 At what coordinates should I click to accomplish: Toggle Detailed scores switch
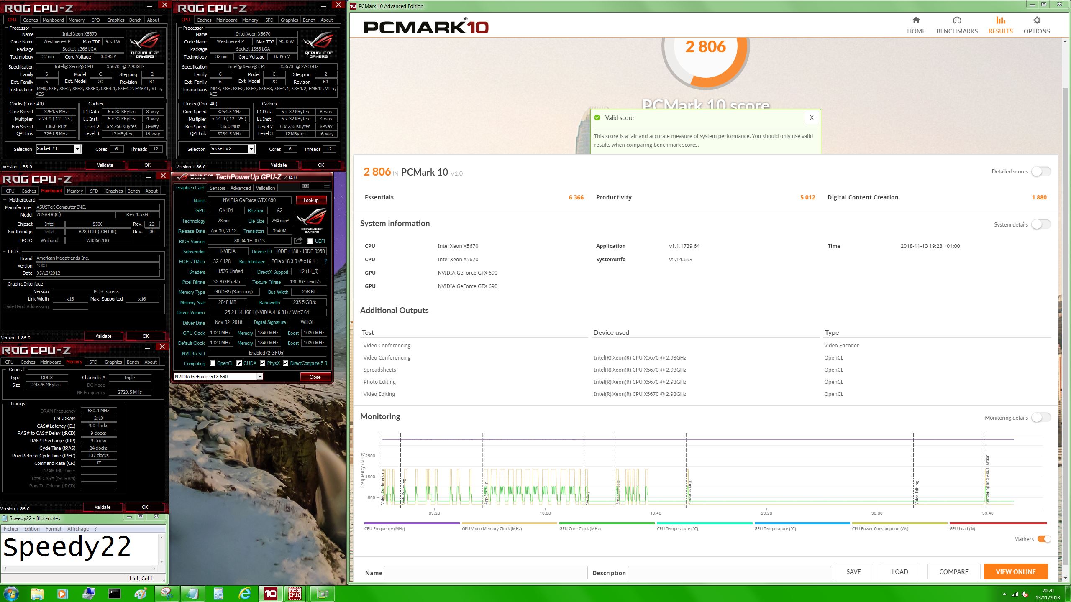pyautogui.click(x=1041, y=171)
